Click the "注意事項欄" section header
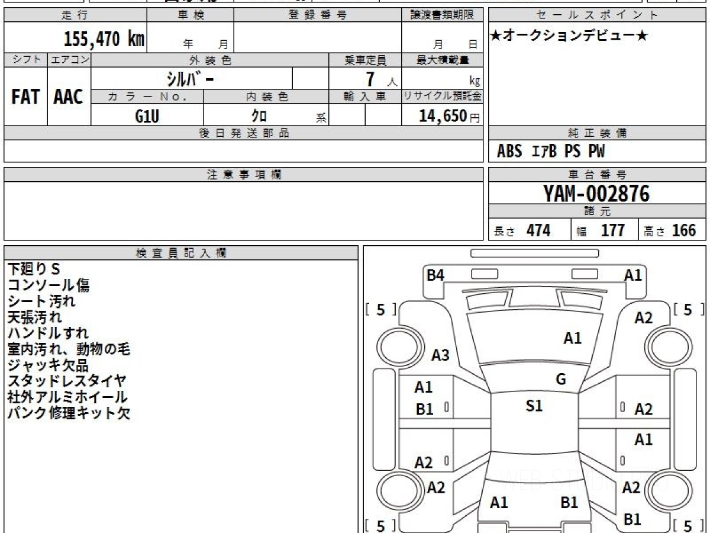This screenshot has width=710, height=533. [x=243, y=175]
